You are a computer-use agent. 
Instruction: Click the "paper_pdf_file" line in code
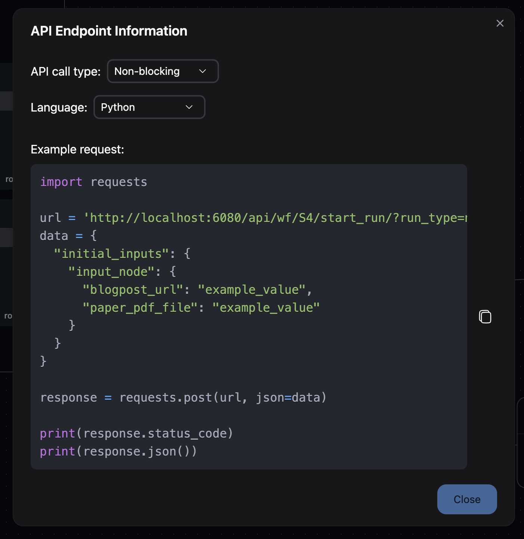(201, 308)
